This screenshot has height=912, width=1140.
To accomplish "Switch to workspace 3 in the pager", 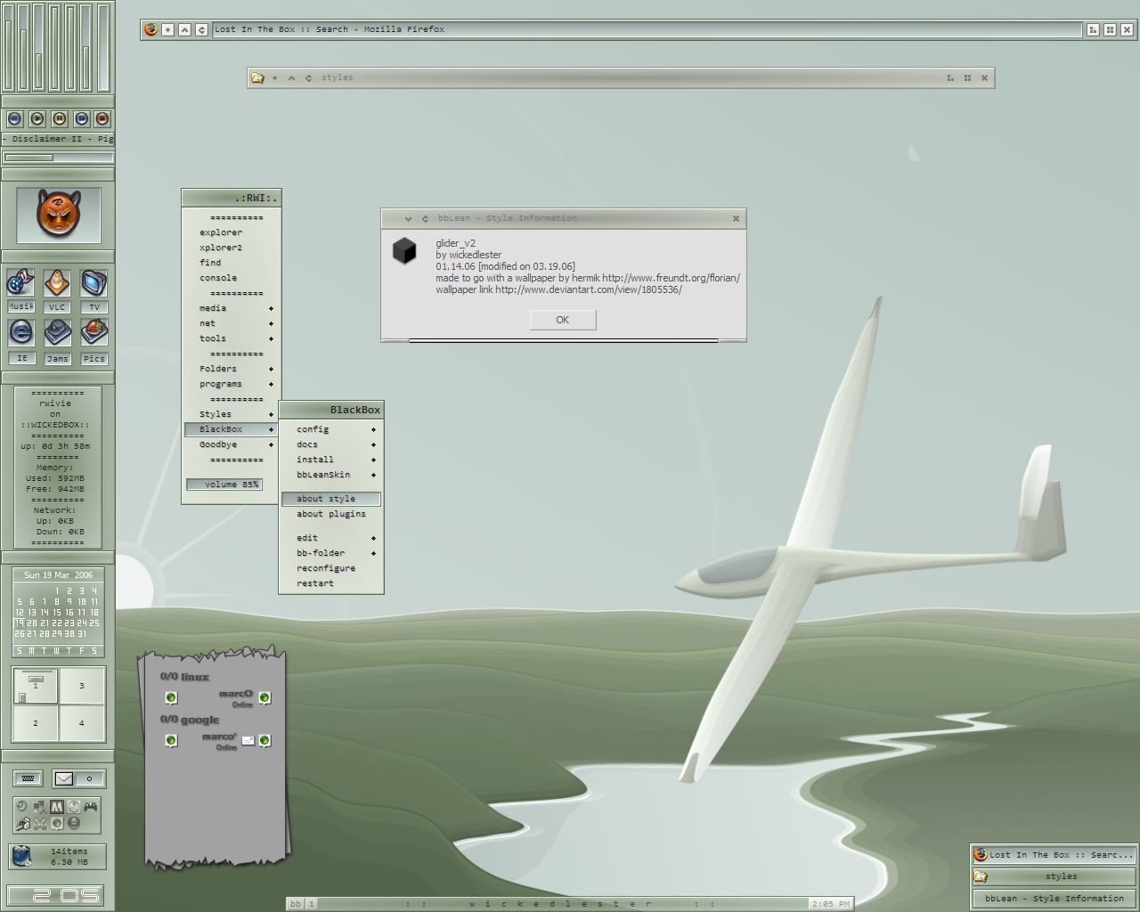I will click(81, 686).
